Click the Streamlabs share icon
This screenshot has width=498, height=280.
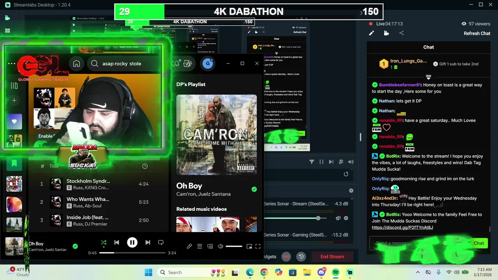coord(402,33)
